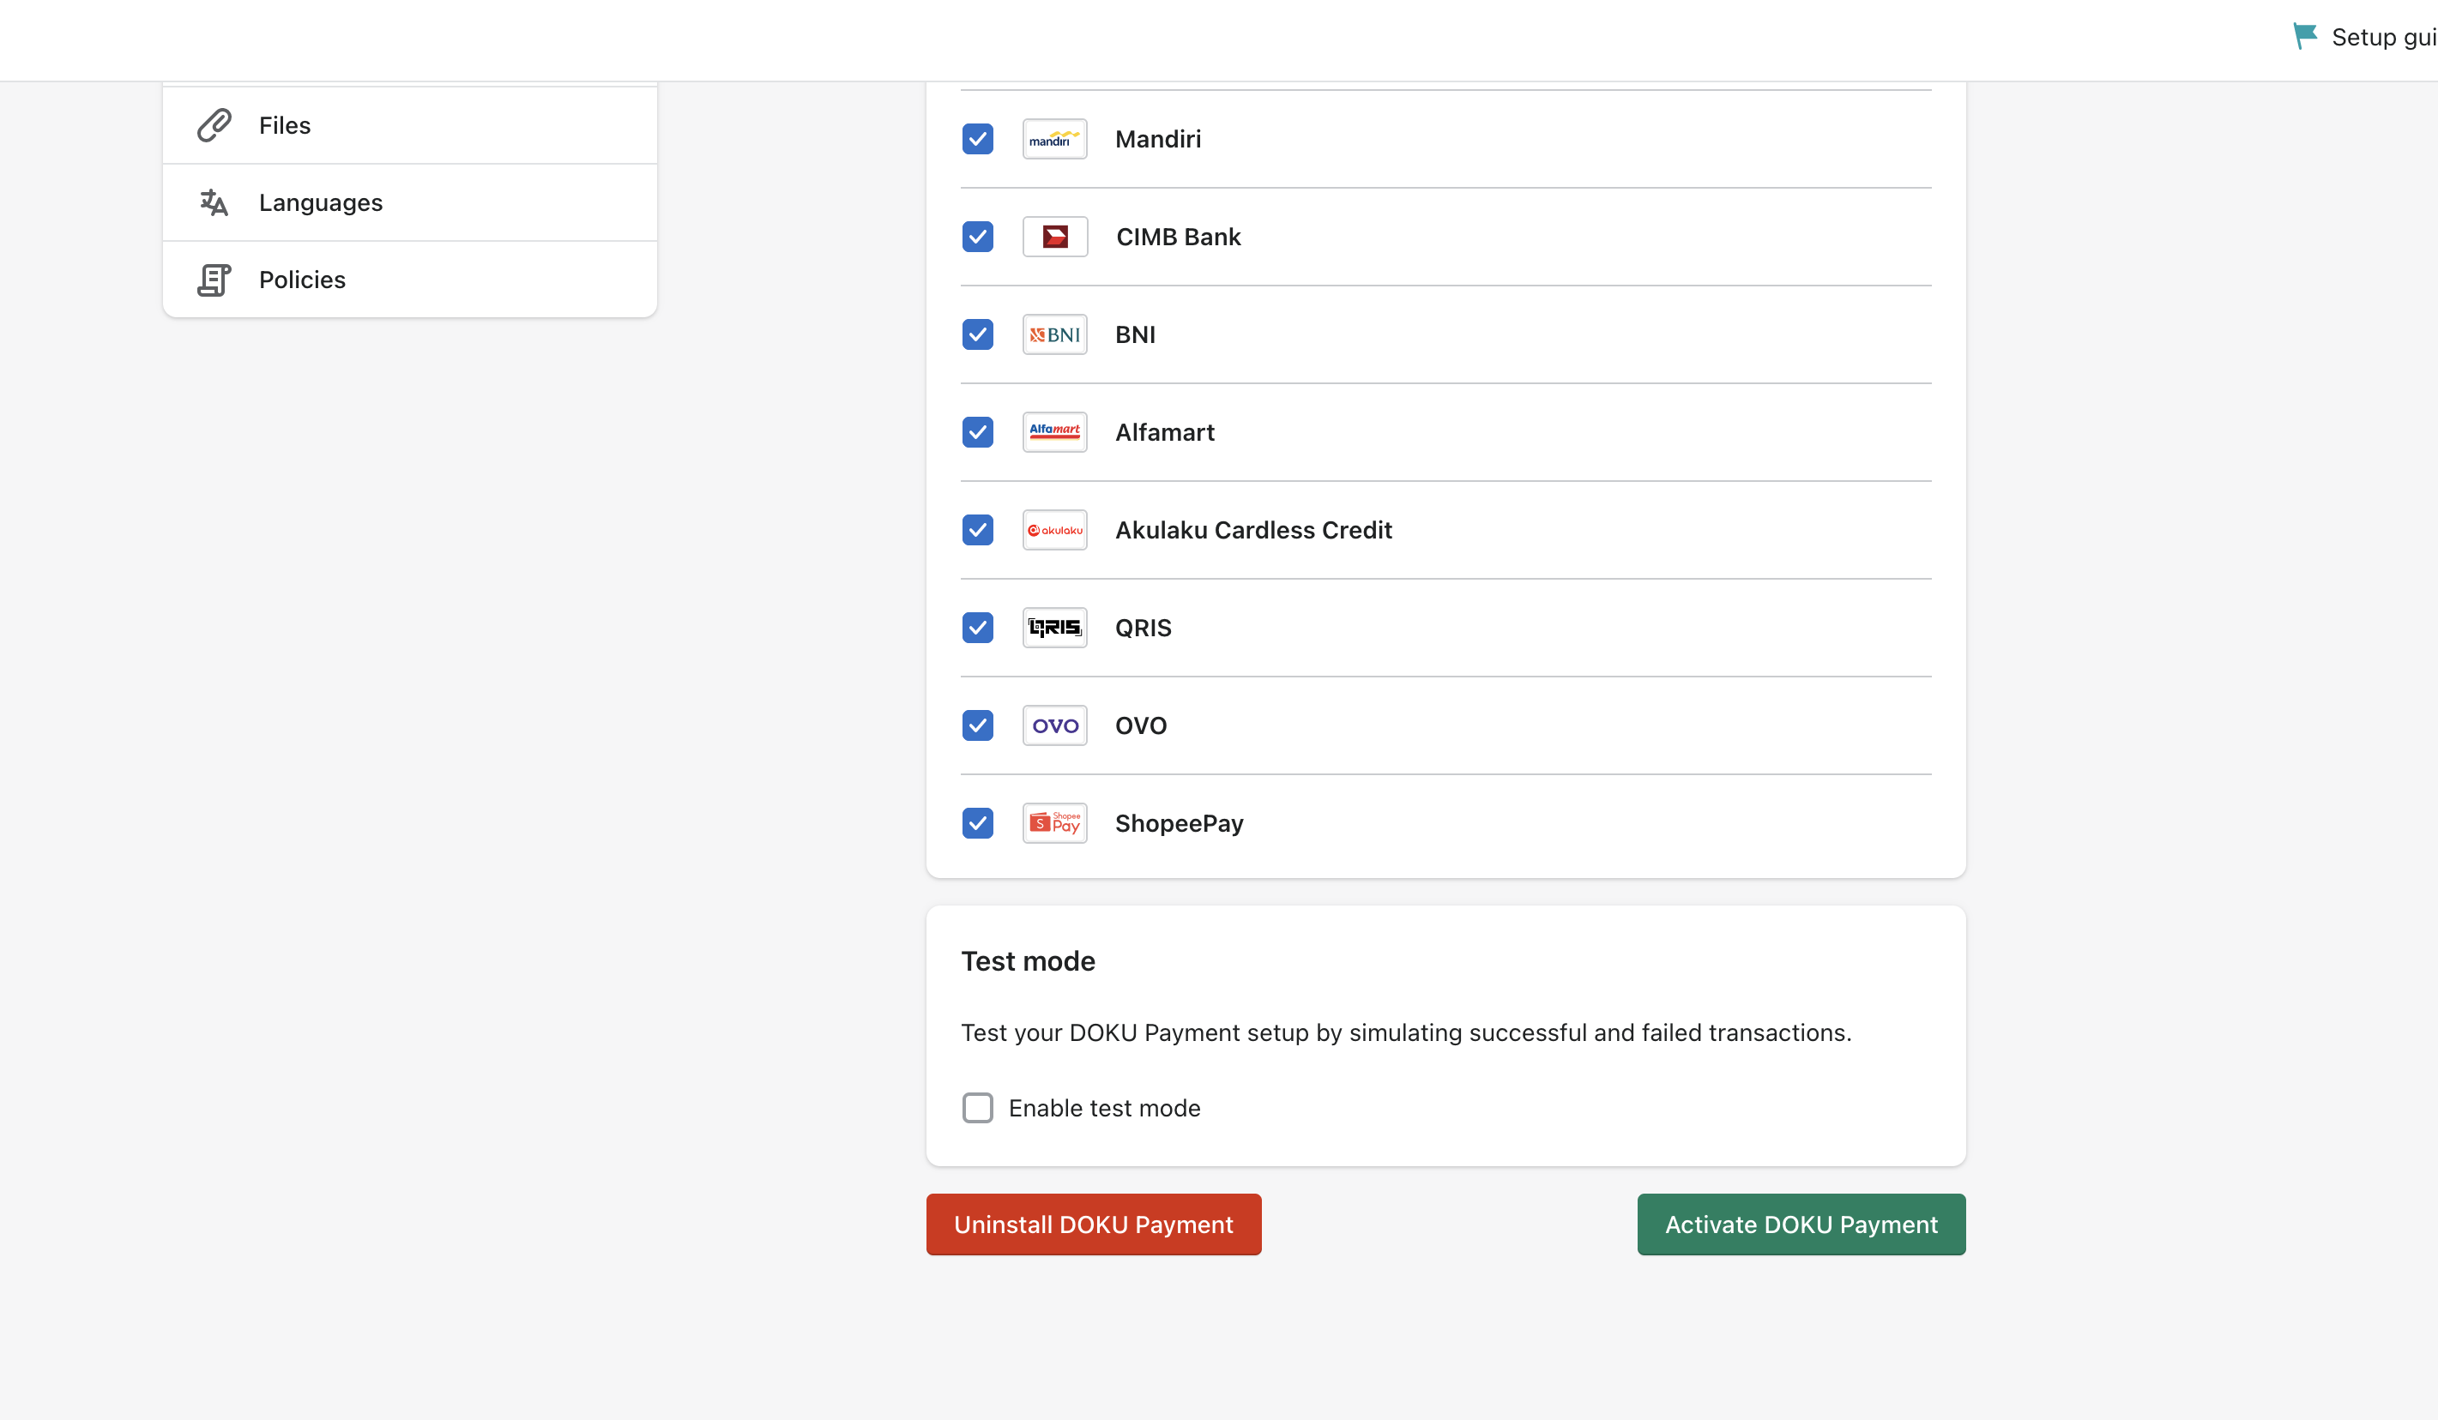Screen dimensions: 2438x1420
Task: Open the Files settings menu item
Action: [410, 126]
